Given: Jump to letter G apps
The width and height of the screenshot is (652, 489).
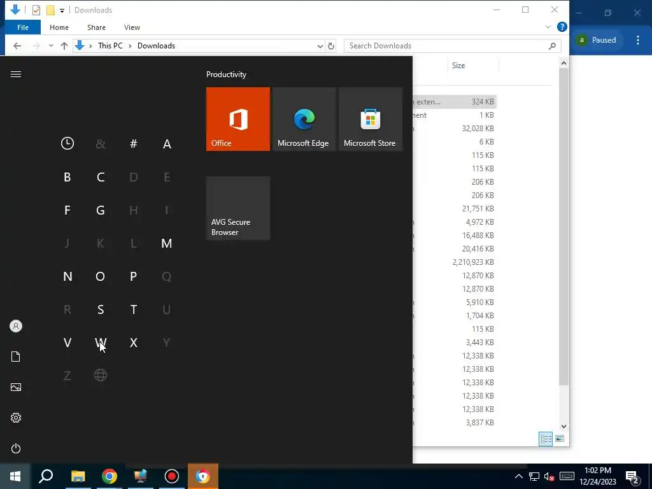Looking at the screenshot, I should coord(101,210).
